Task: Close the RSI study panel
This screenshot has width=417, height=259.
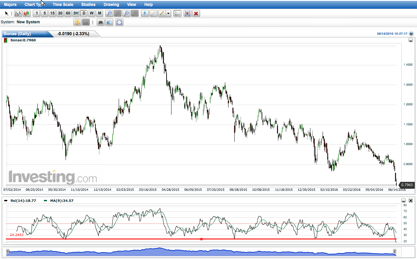Action: click(410, 200)
